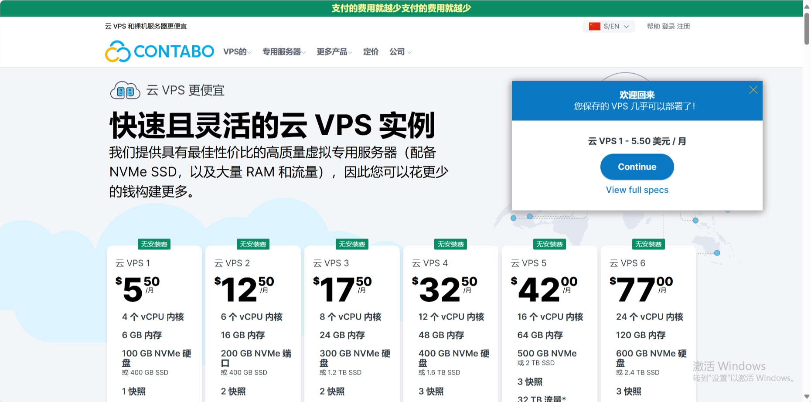
Task: Expand the 公司 company menu
Action: click(x=400, y=52)
